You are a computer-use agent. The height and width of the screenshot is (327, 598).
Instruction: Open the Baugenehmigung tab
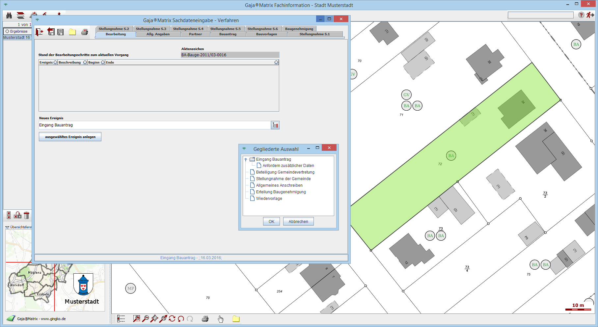[299, 29]
